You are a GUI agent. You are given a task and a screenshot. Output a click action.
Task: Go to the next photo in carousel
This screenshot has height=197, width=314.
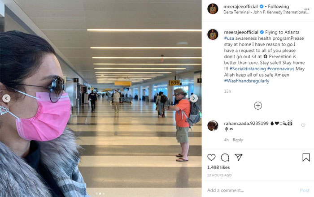coord(194,98)
